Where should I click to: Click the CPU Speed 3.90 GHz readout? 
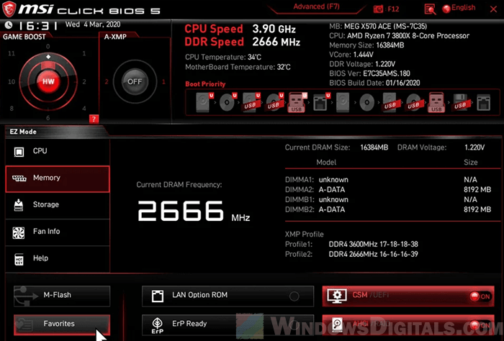point(240,29)
